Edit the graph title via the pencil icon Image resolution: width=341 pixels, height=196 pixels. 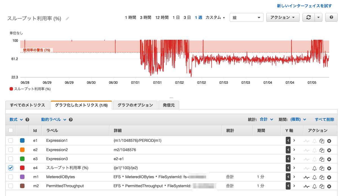pos(67,18)
